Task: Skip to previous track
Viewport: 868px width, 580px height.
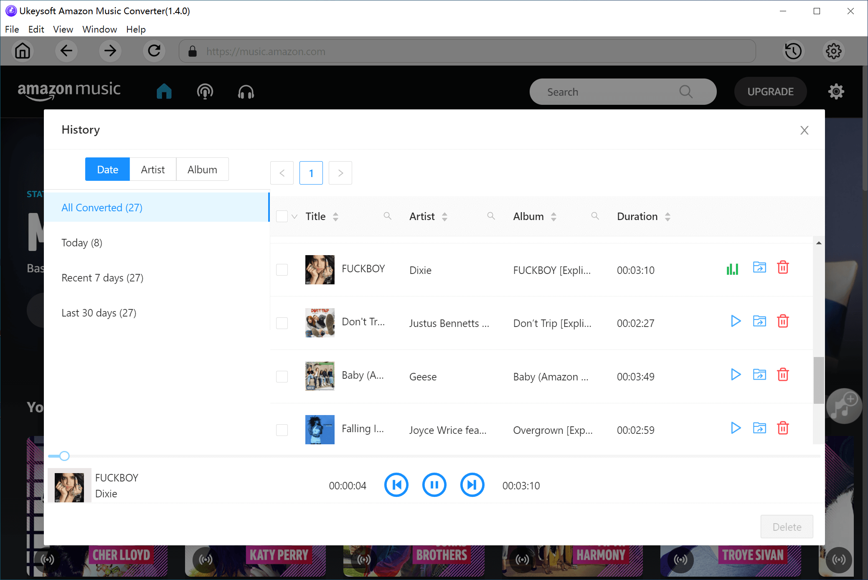Action: pos(396,485)
